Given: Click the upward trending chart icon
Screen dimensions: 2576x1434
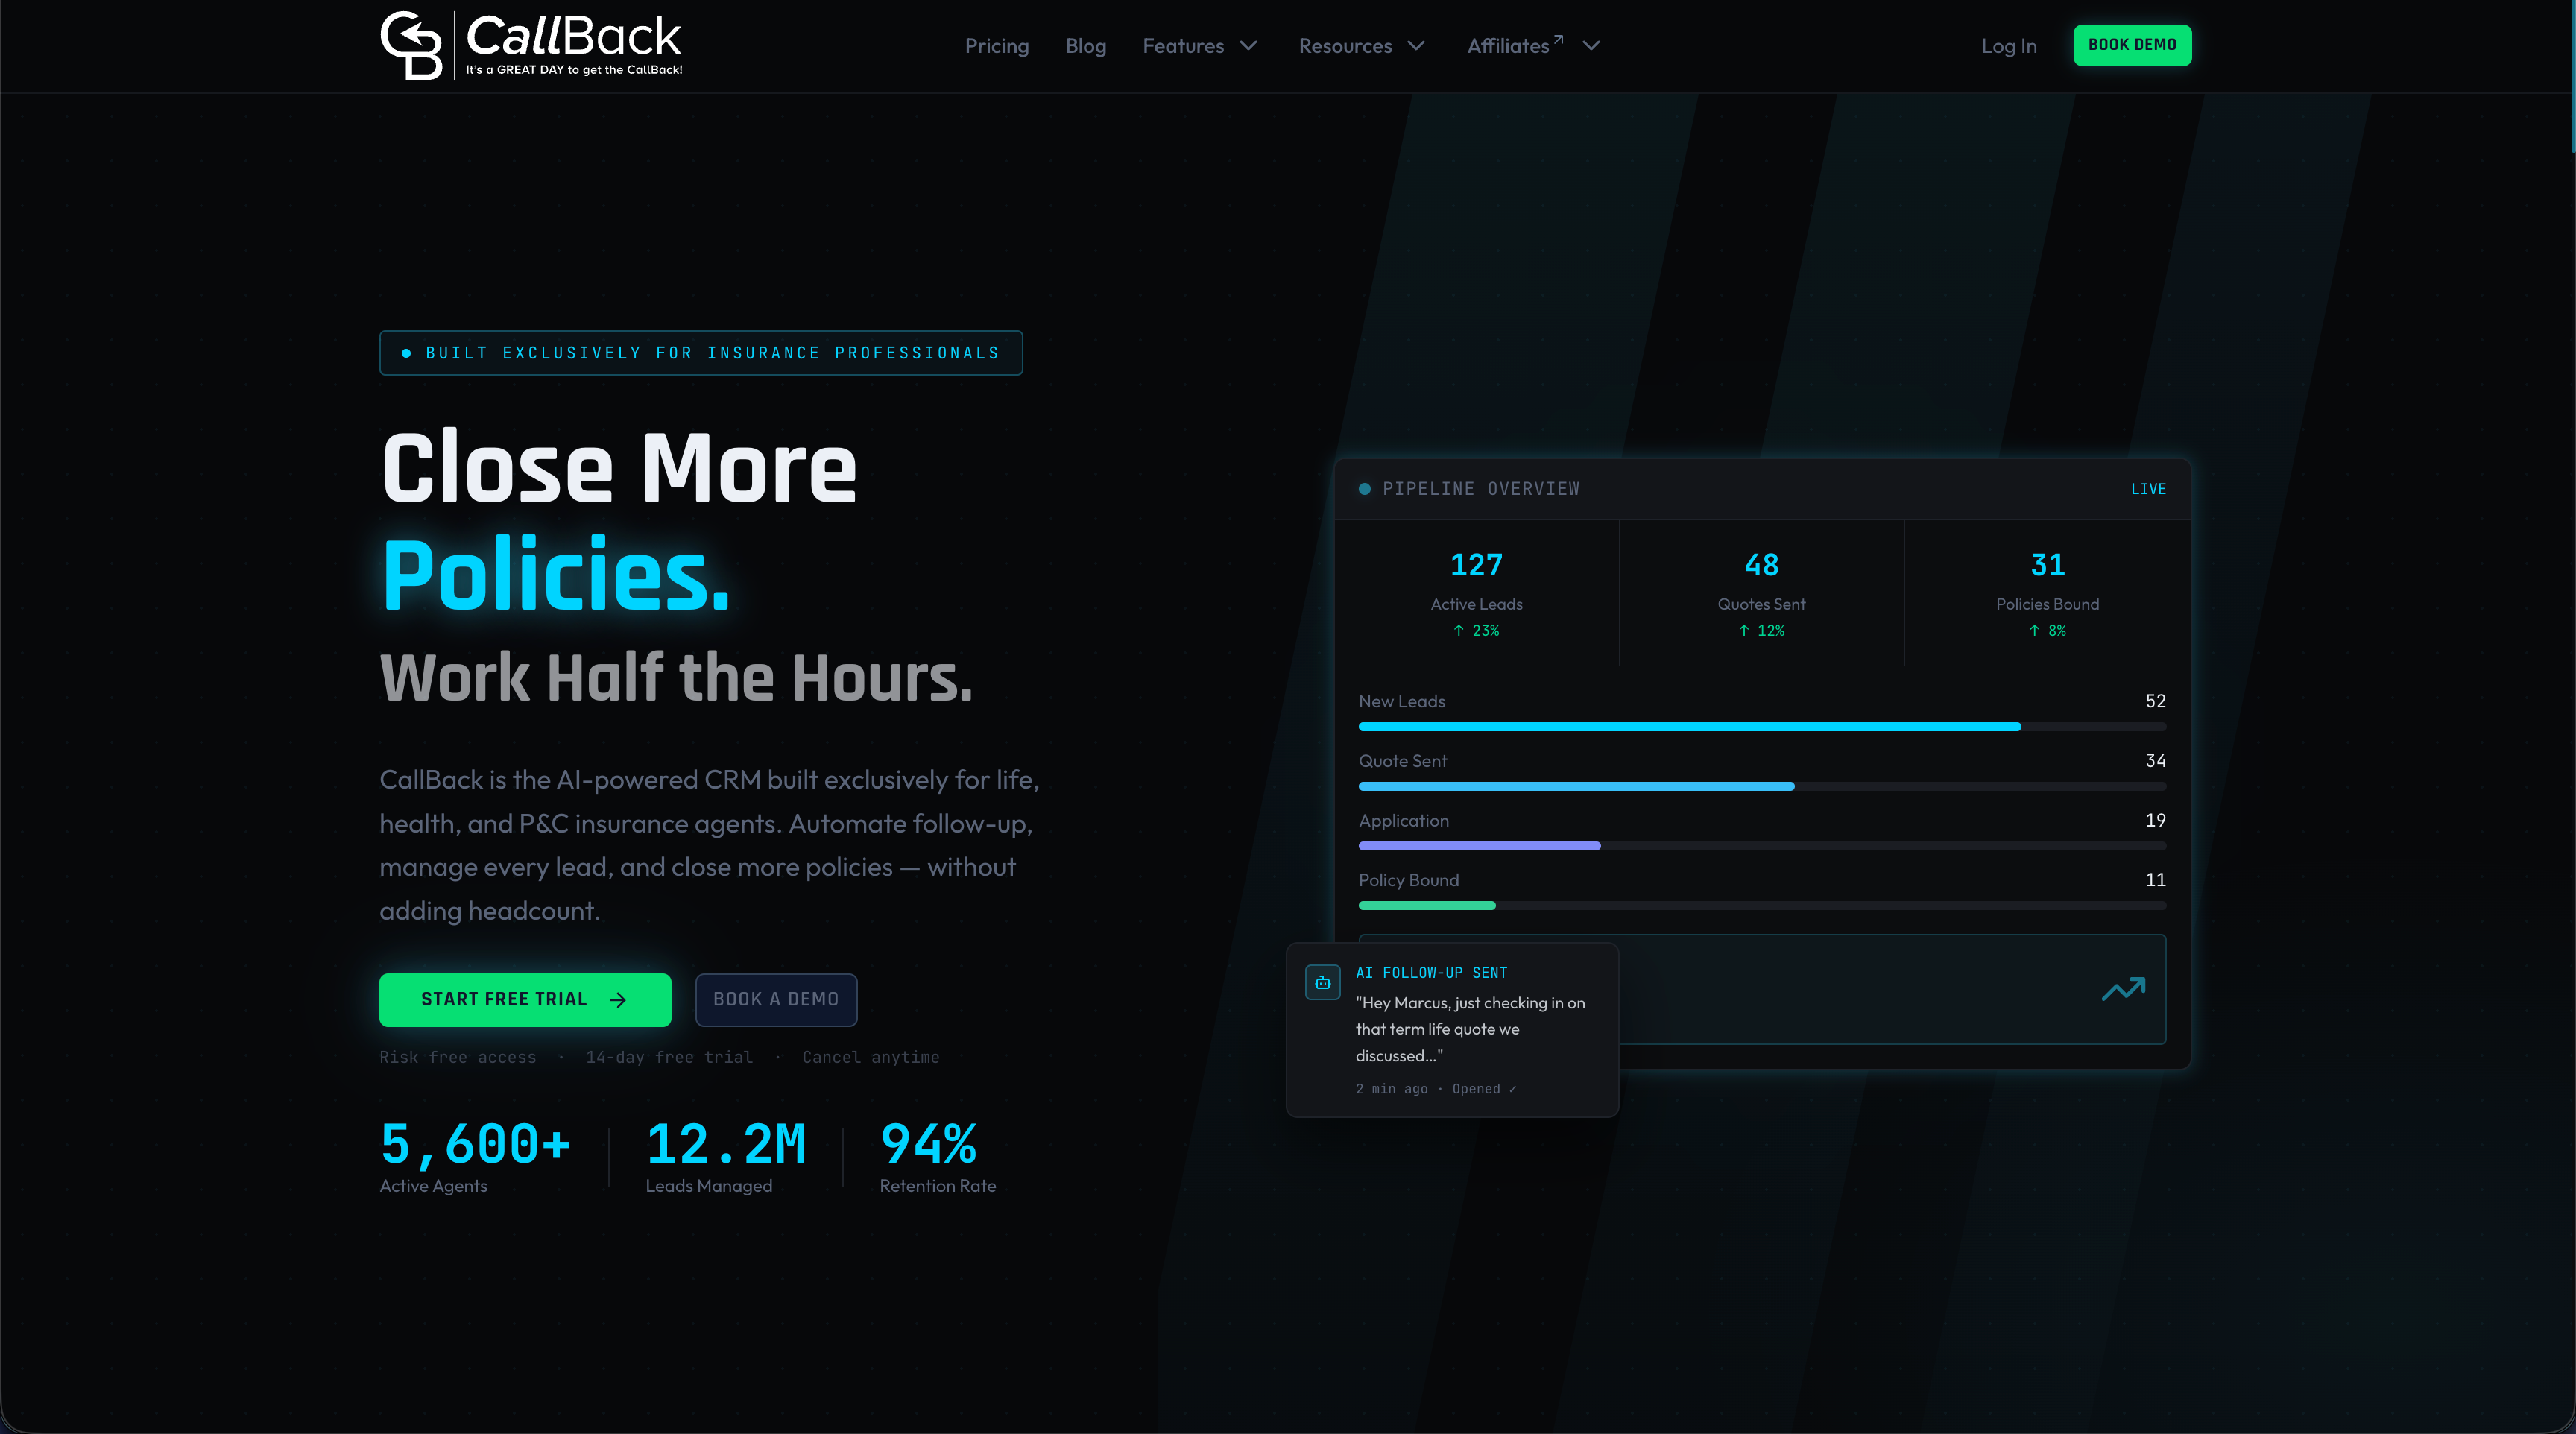Looking at the screenshot, I should point(2123,988).
